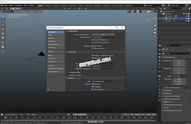Toggle Подсказки translation checkbox
Viewport: 191px width, 124px height.
pos(92,84)
